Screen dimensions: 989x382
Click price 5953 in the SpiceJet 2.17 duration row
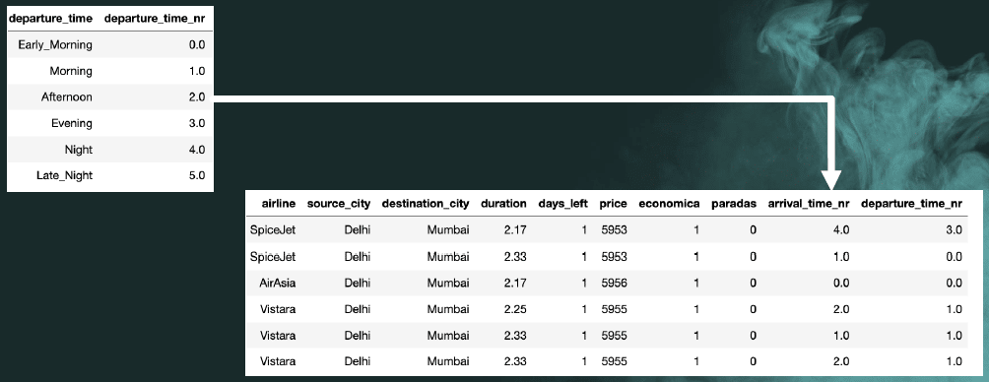click(x=615, y=230)
